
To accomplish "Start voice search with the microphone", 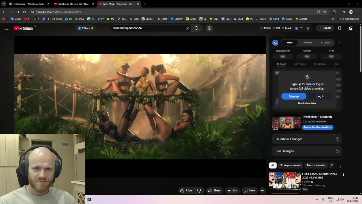I will [x=209, y=28].
